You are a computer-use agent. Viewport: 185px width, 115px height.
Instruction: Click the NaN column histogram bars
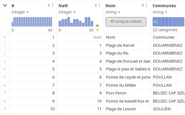click(76, 22)
